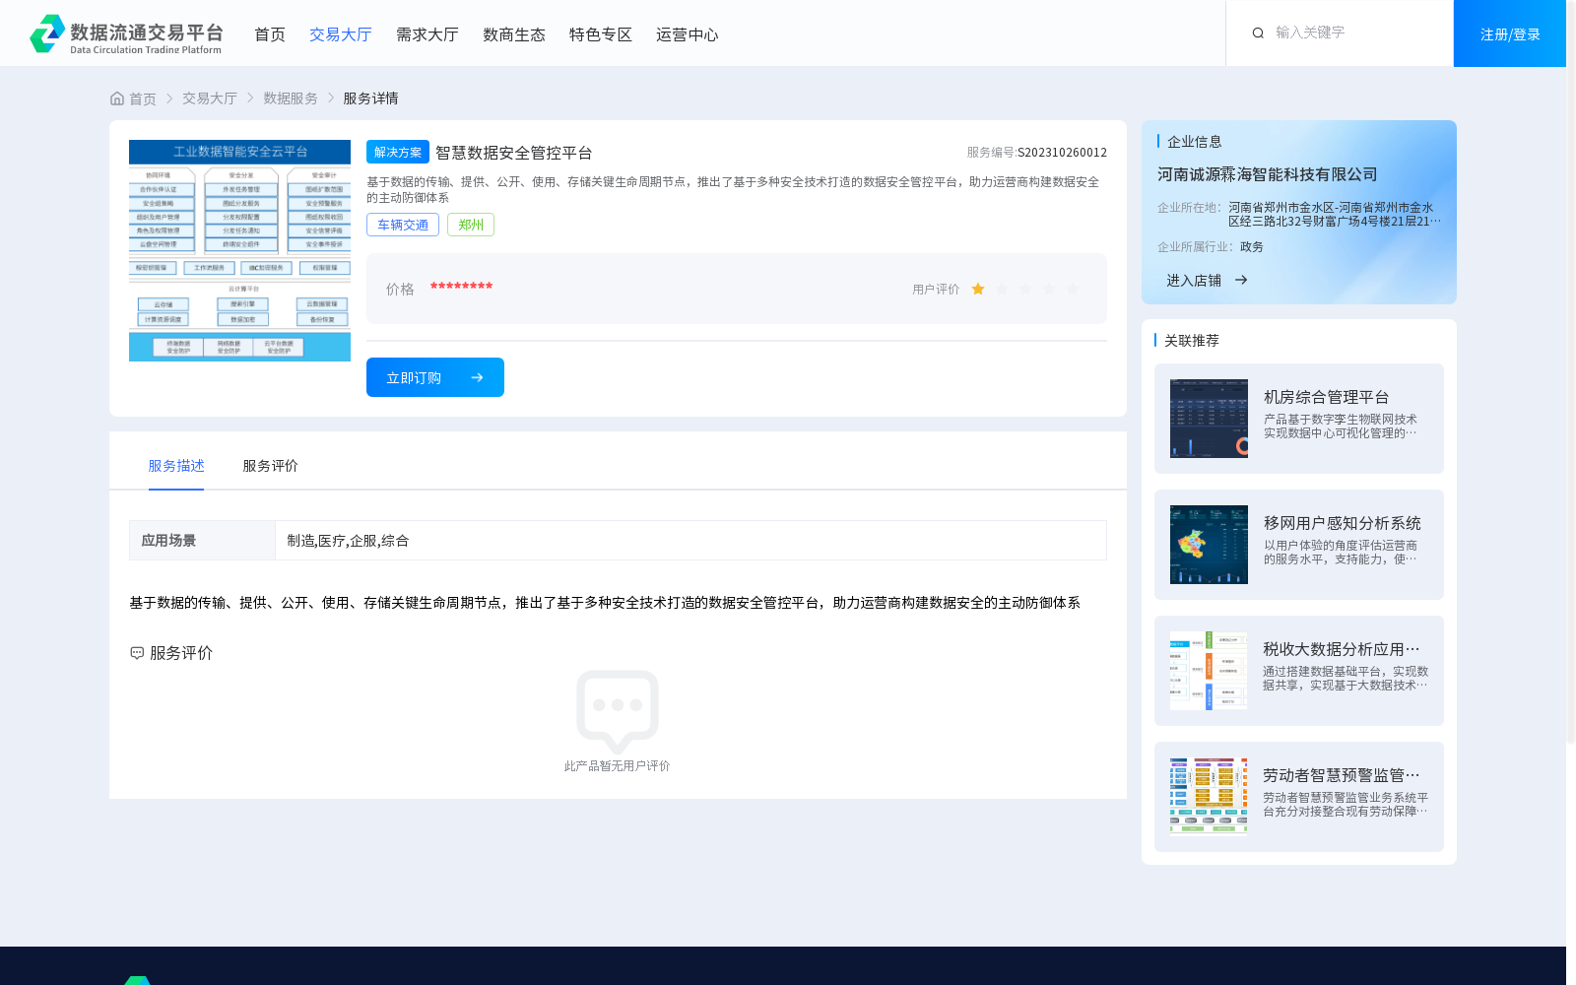
Task: Click the 企业信息 heading
Action: tap(1194, 142)
